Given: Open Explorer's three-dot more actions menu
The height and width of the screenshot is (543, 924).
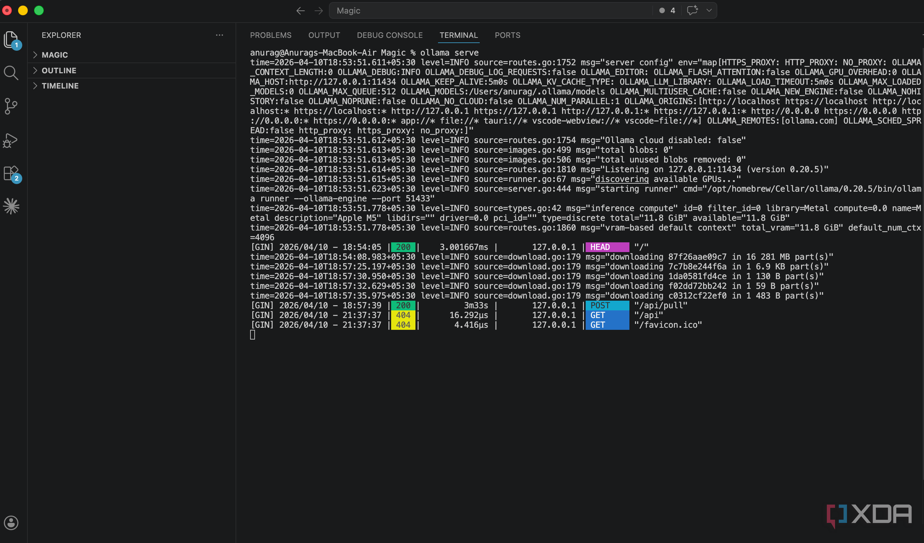Looking at the screenshot, I should 220,35.
